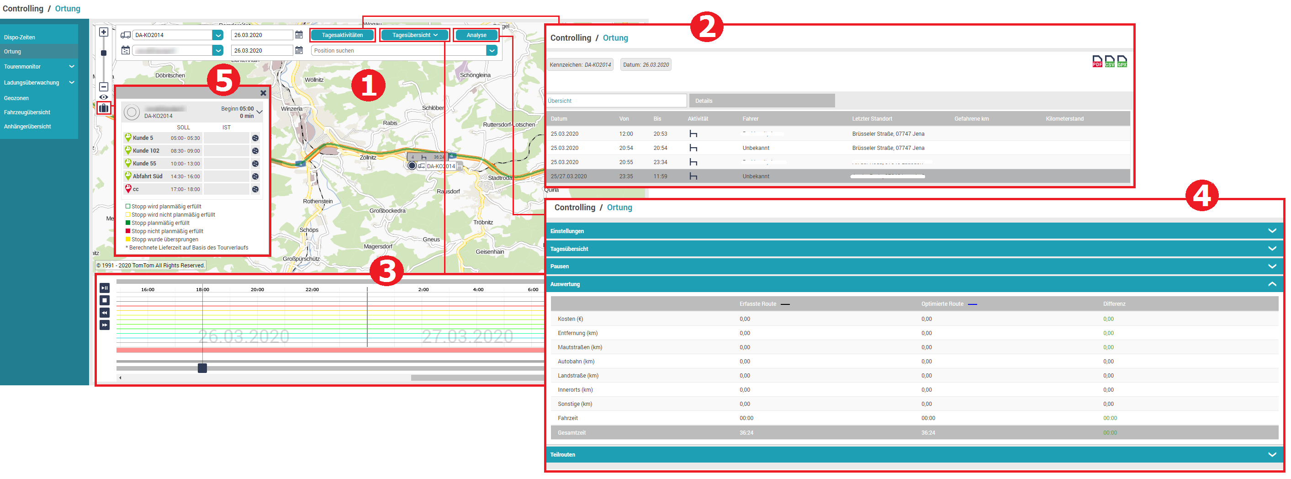The image size is (1291, 479).
Task: Expand the Tagesübersicht analysis section
Action: pyautogui.click(x=914, y=249)
